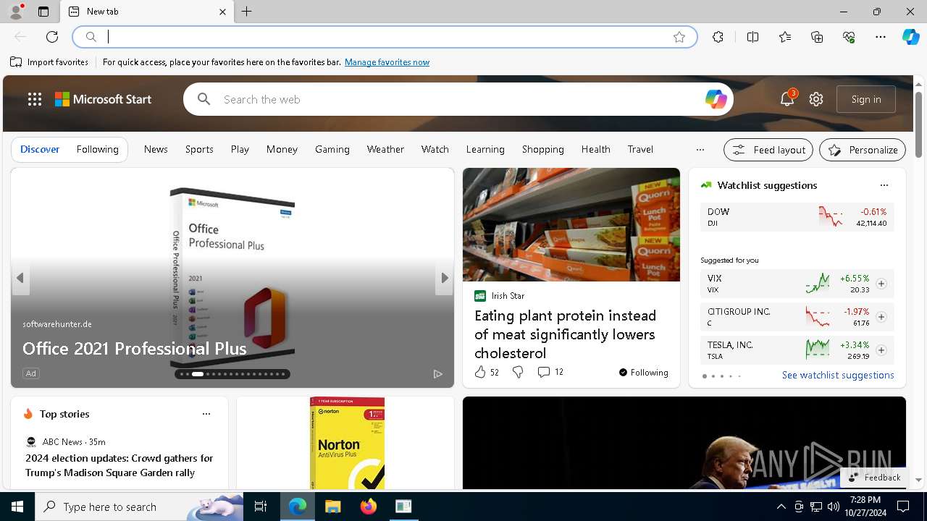This screenshot has height=521, width=927.
Task: Open the Copilot sidebar icon
Action: 910,37
